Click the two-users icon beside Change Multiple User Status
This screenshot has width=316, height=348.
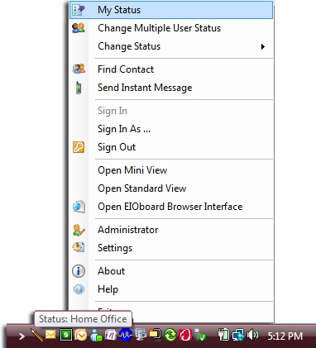point(79,28)
